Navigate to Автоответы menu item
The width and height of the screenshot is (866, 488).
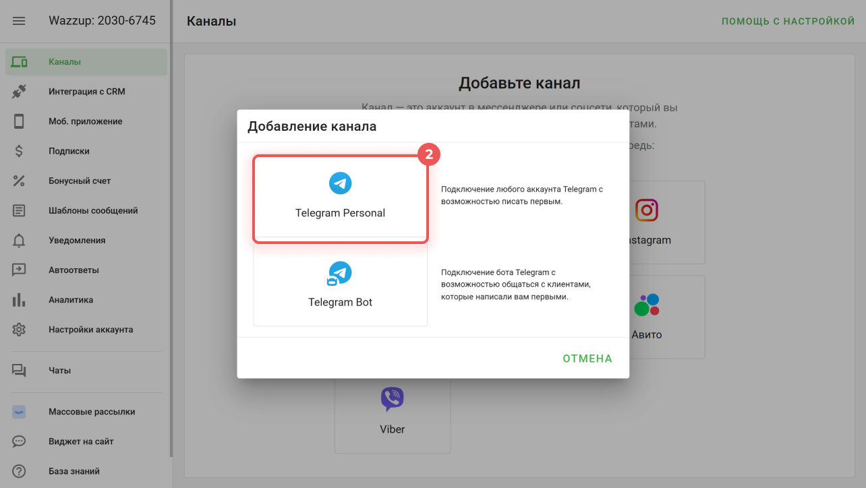(x=74, y=270)
